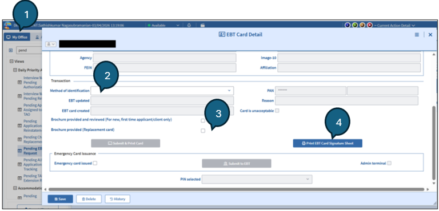Enable the Admin terminal checkbox
Image resolution: width=439 pixels, height=211 pixels.
pos(389,163)
